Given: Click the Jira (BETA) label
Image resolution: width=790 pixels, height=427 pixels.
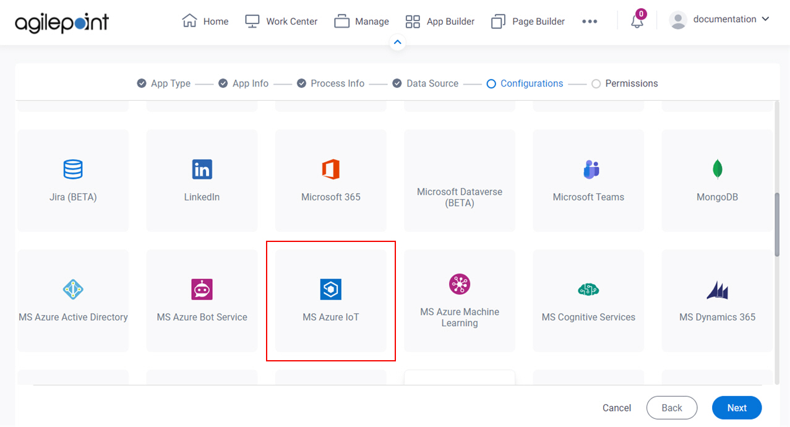Looking at the screenshot, I should (x=73, y=197).
